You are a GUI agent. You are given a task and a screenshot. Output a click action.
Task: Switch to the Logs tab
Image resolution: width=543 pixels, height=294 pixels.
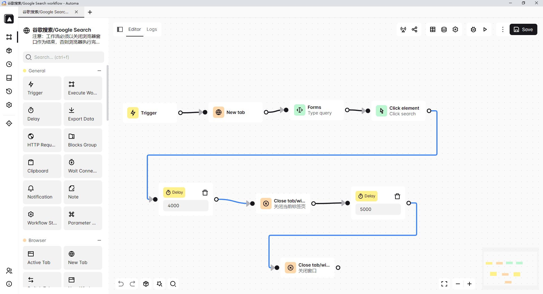point(152,29)
